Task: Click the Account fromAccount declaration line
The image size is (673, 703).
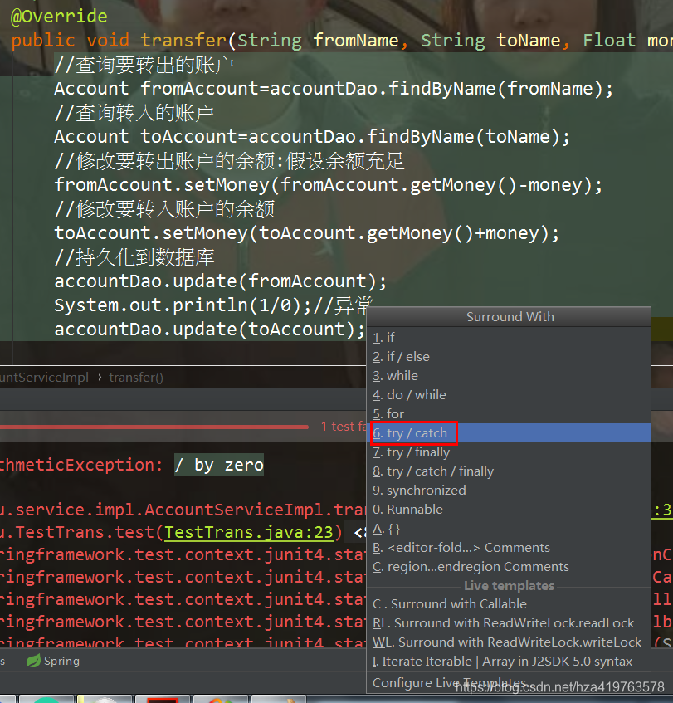Action: click(x=334, y=89)
